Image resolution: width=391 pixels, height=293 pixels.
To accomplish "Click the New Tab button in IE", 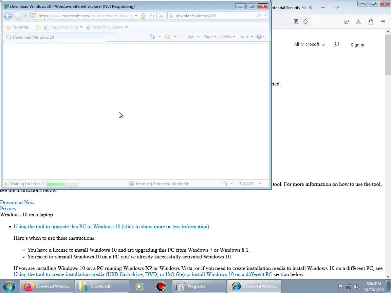I will point(111,37).
